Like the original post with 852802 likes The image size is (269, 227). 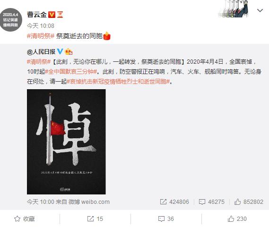pos(249,202)
